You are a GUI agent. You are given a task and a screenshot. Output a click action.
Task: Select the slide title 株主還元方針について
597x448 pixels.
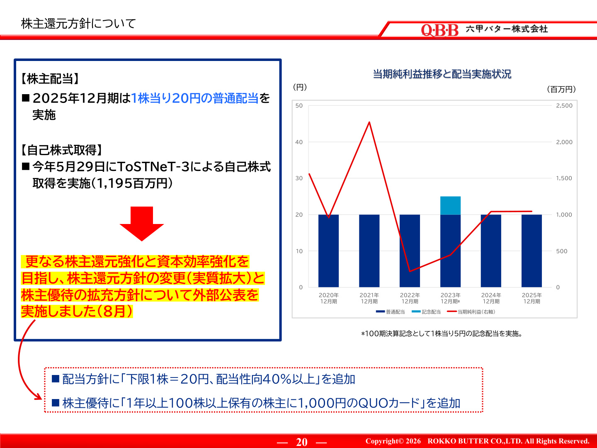click(x=78, y=24)
